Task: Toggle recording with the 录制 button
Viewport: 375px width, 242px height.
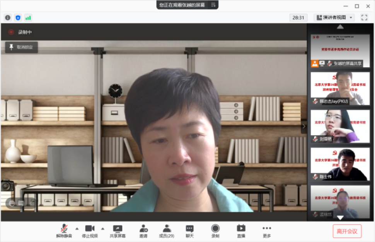Action: (215, 231)
